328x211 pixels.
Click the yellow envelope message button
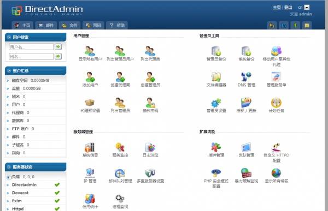point(307,26)
